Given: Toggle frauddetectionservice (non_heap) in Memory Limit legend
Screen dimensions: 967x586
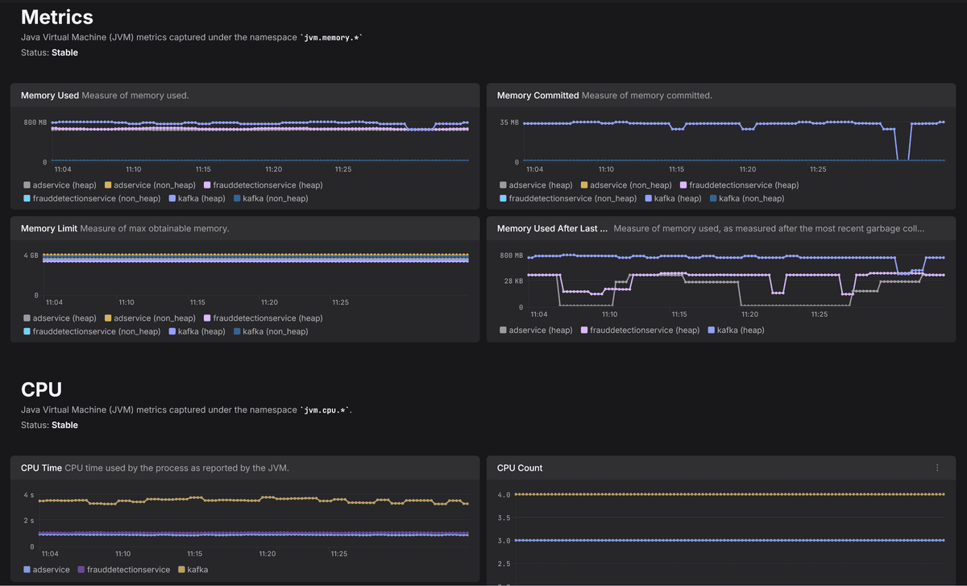Looking at the screenshot, I should (x=92, y=331).
